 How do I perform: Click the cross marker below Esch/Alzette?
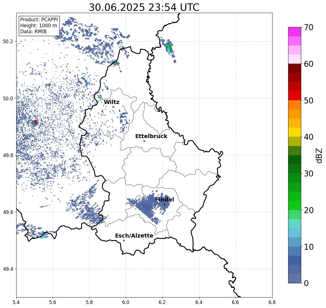(124, 241)
